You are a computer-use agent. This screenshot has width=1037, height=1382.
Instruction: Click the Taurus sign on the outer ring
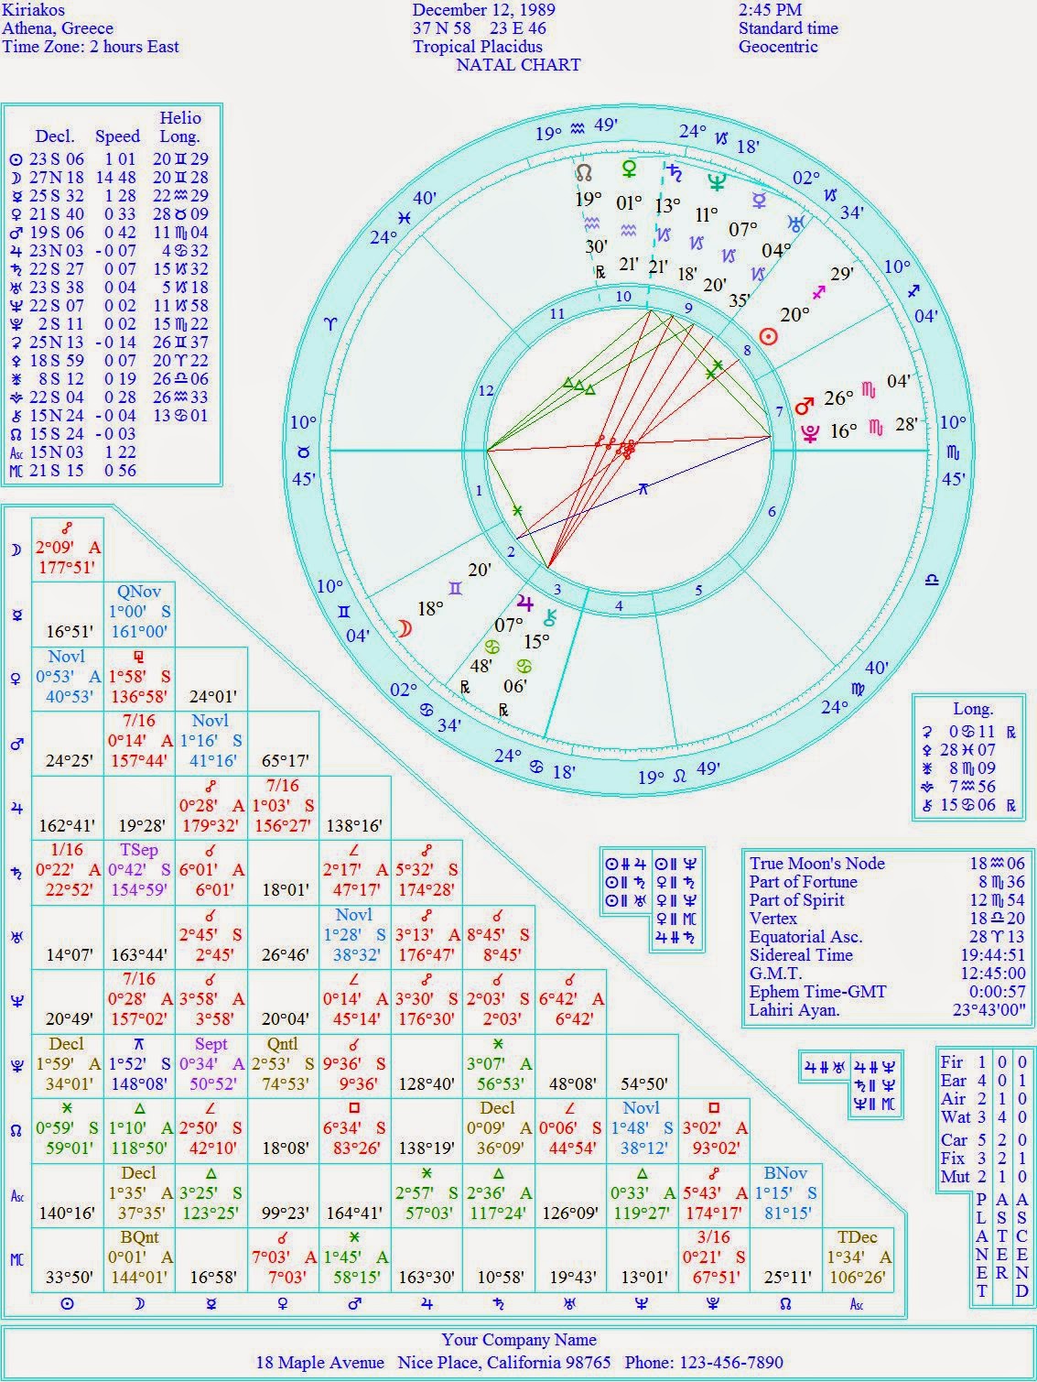tap(304, 451)
